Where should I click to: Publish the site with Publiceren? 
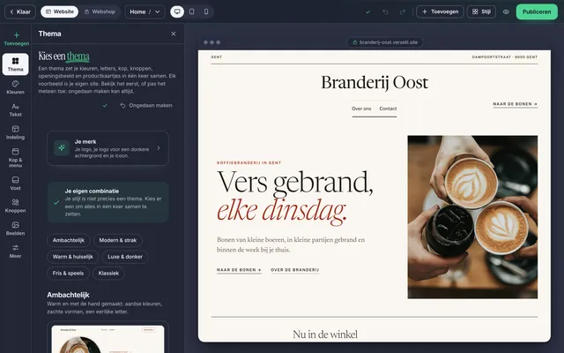click(537, 11)
